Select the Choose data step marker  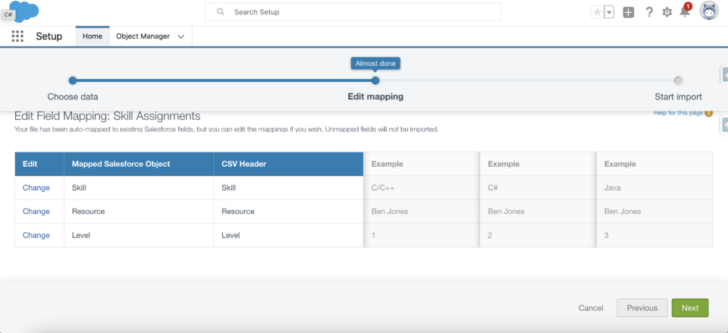(73, 81)
